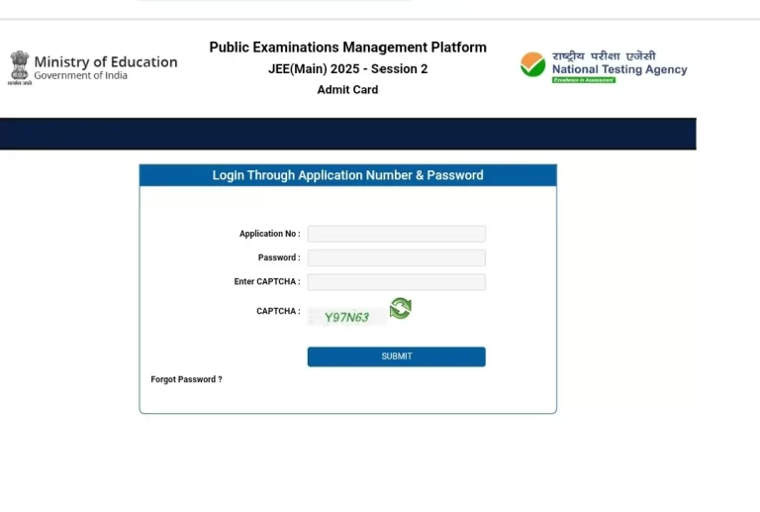Viewport: 760px width, 512px height.
Task: Click the Admit Card heading text
Action: 347,90
